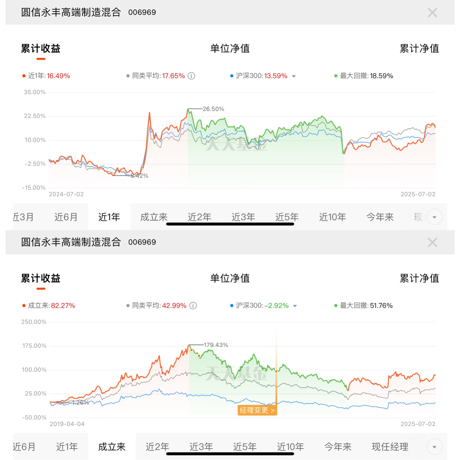Image resolution: width=460 pixels, height=460 pixels.
Task: Choose 近6月 period in top panel
Action: pyautogui.click(x=66, y=217)
